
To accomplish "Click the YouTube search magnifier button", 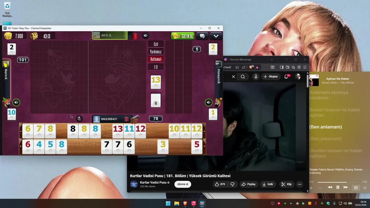I will coord(243,77).
